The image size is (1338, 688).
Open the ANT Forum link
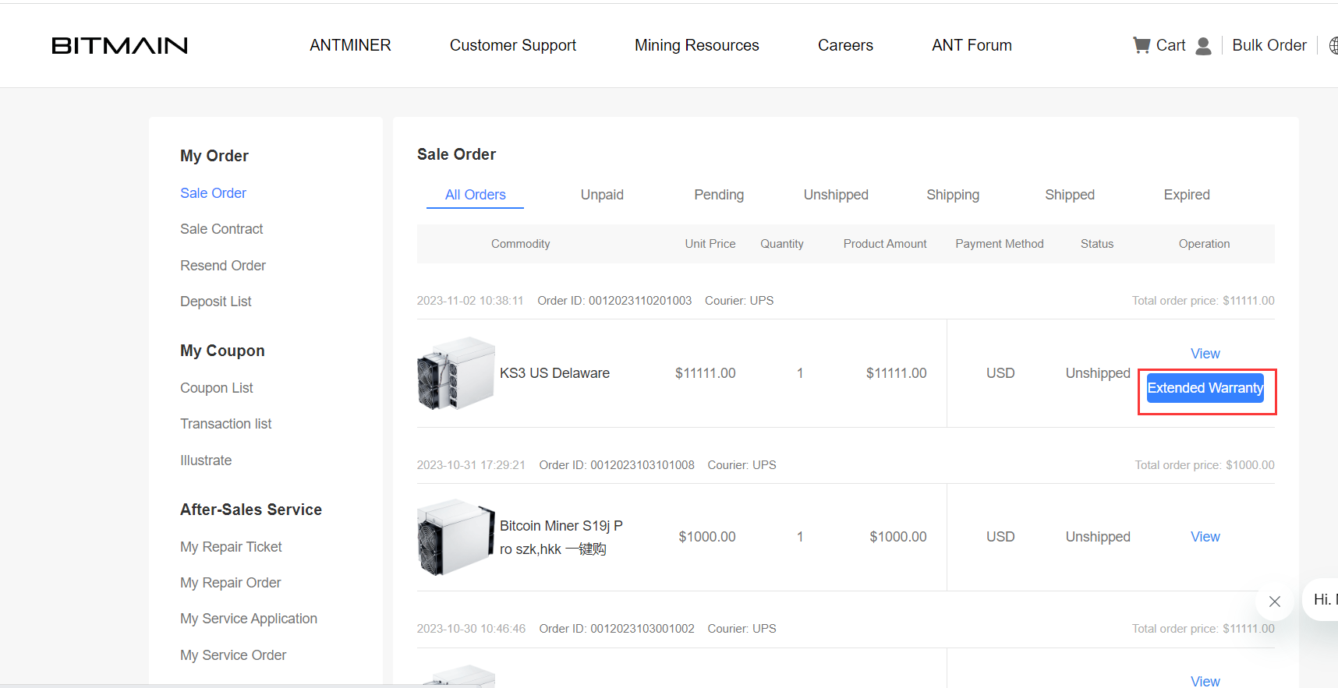[972, 45]
